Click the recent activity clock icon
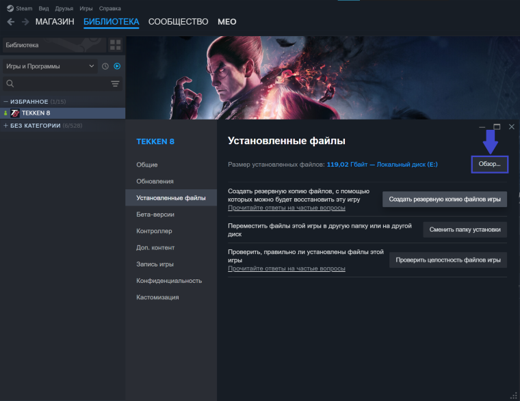The image size is (520, 401). click(105, 66)
